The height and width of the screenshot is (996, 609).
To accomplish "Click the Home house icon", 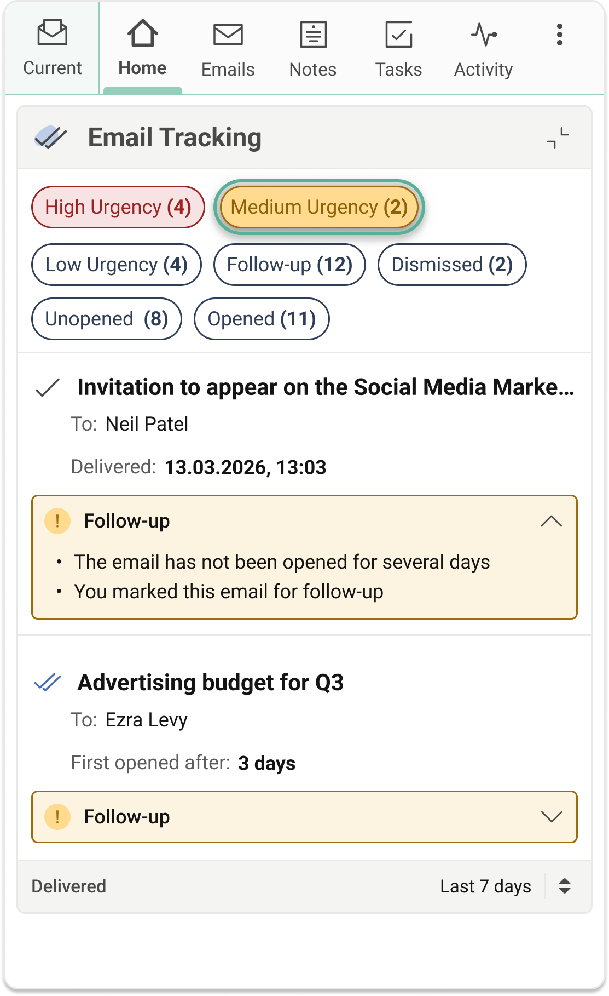I will pos(142,33).
